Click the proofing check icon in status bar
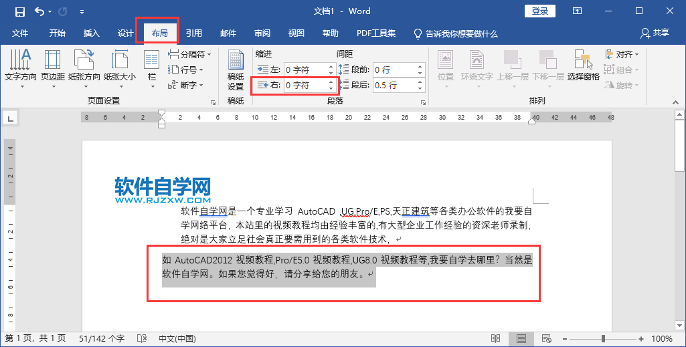Screen dimensions: 686x347 [x=142, y=339]
